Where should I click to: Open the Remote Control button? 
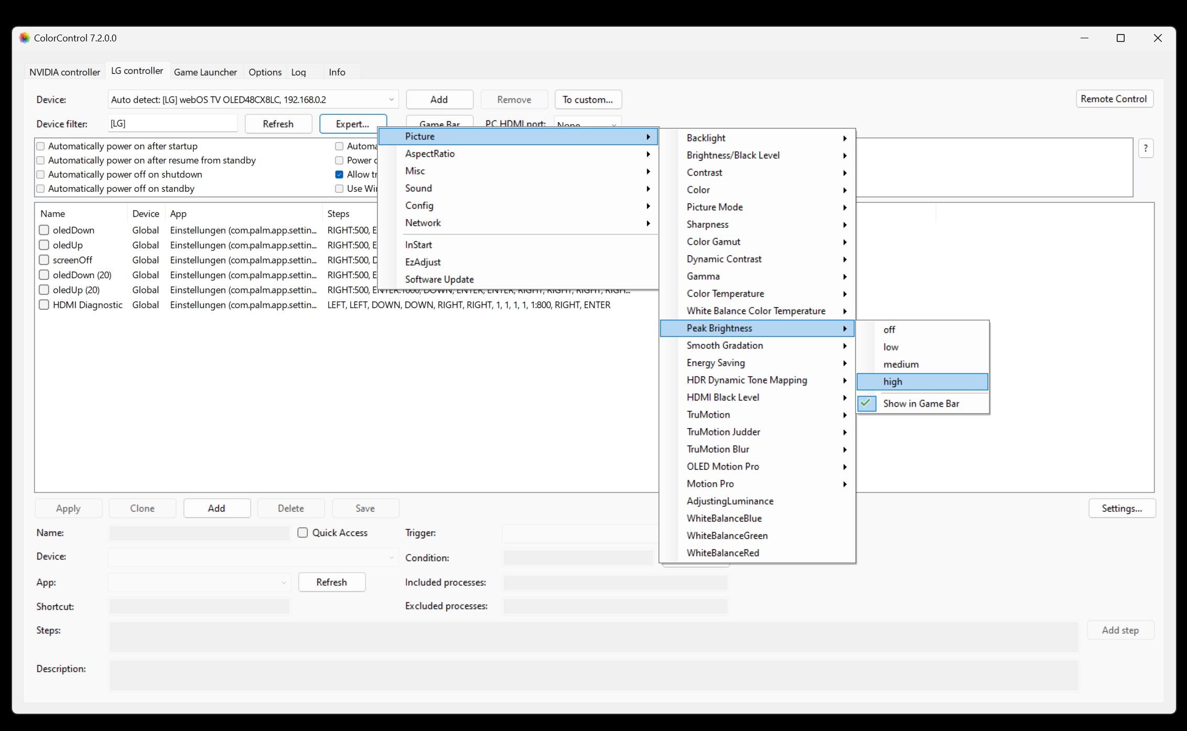pyautogui.click(x=1114, y=99)
